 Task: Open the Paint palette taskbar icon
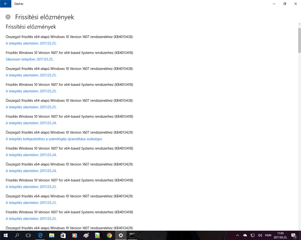tap(86, 235)
